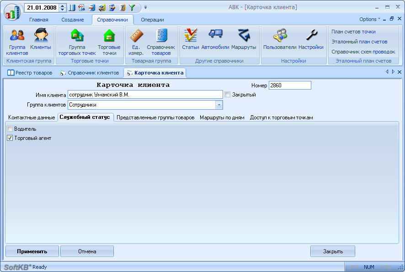Uncheck the Торговый агент checkbox

[10, 138]
